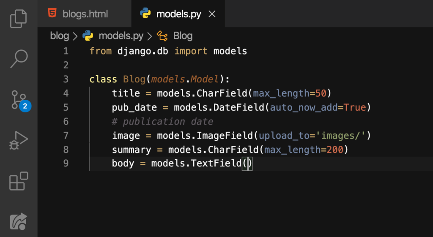The image size is (433, 237).
Task: Click line number 7 in gutter
Action: click(x=66, y=136)
